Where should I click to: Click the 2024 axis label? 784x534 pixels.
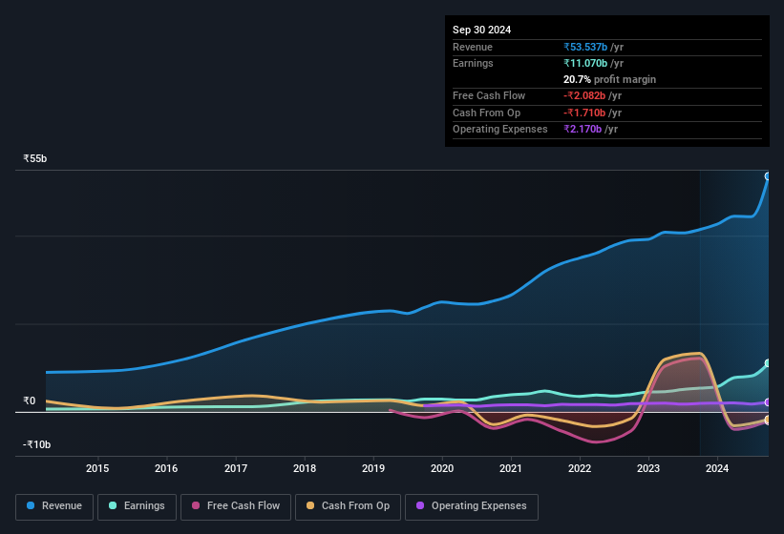pyautogui.click(x=717, y=468)
